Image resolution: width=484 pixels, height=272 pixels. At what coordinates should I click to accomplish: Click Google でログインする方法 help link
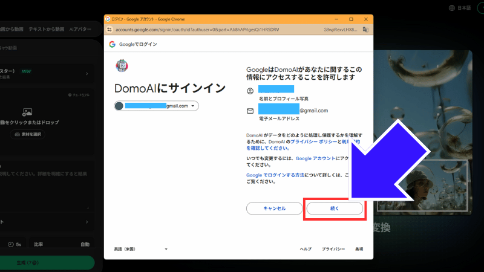[x=277, y=175]
